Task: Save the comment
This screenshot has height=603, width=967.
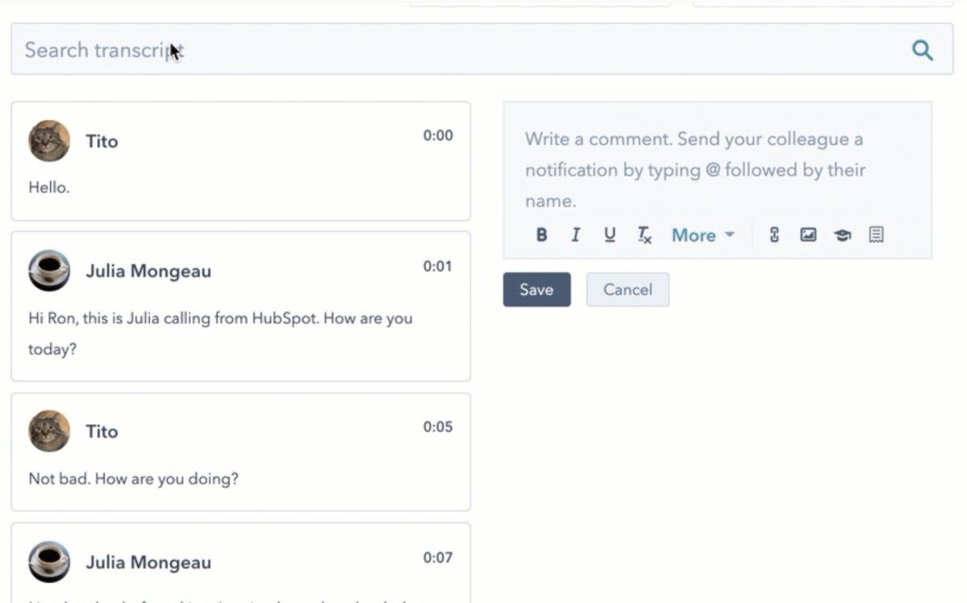Action: tap(537, 290)
